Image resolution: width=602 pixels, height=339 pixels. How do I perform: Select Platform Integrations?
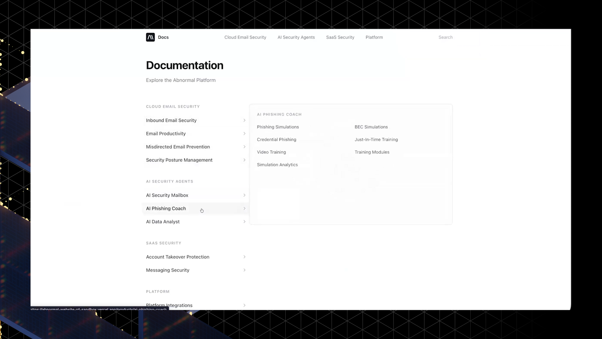click(169, 305)
